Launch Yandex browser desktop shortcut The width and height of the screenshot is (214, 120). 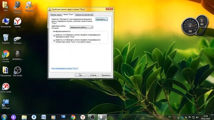[x=18, y=23]
